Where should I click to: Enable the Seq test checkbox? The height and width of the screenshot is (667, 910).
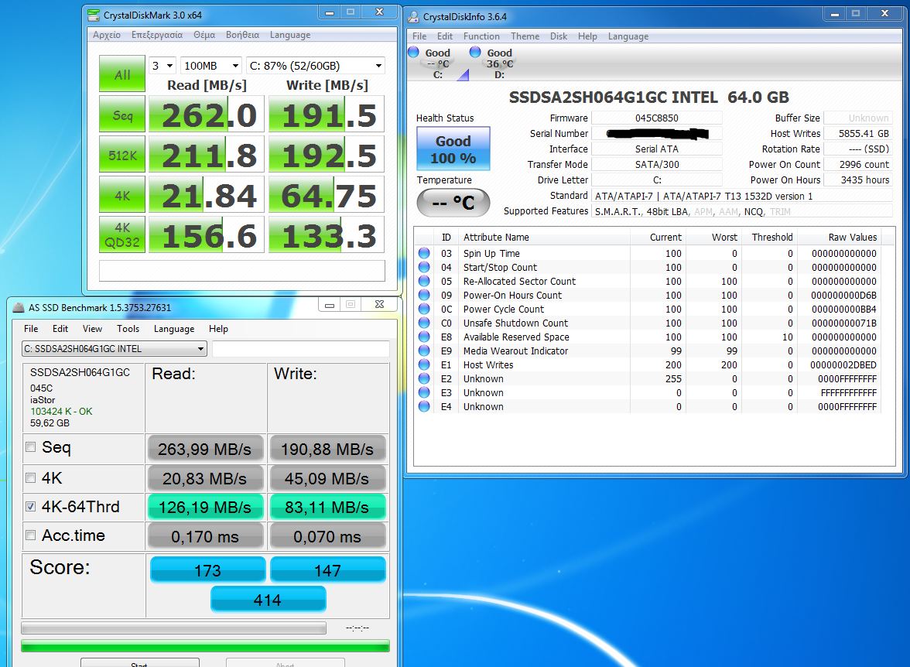[x=31, y=447]
